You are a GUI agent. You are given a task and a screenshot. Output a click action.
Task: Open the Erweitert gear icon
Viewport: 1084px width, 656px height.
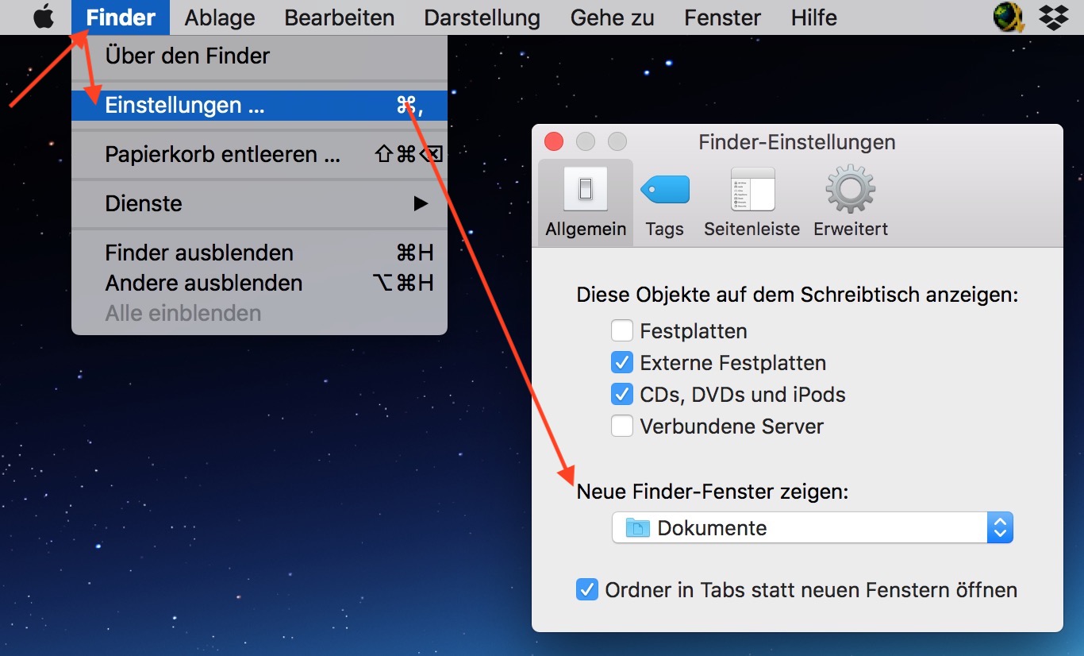[x=850, y=189]
